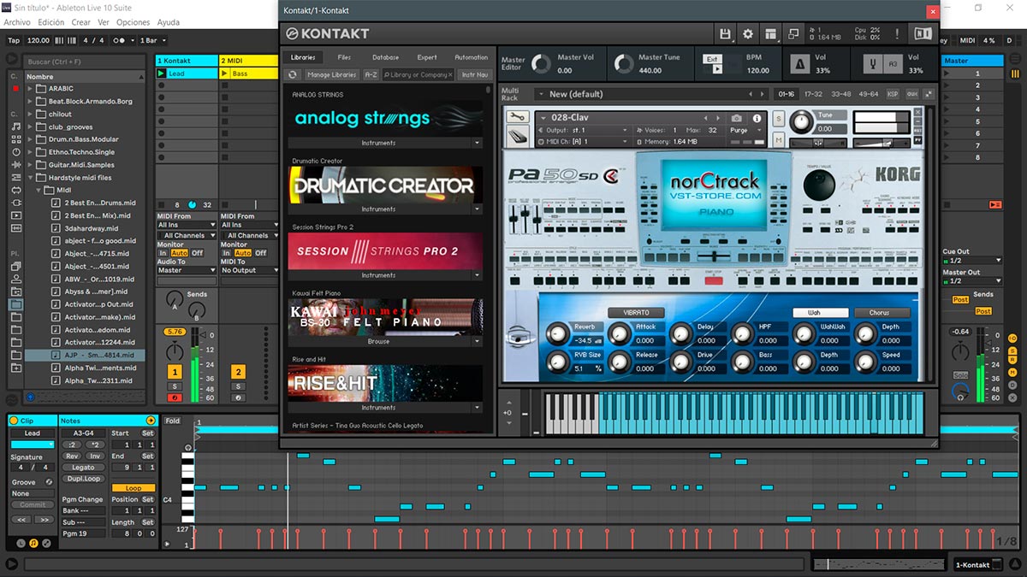Mute the 028-Clav instrument in Kontakt
The width and height of the screenshot is (1027, 577).
(779, 139)
